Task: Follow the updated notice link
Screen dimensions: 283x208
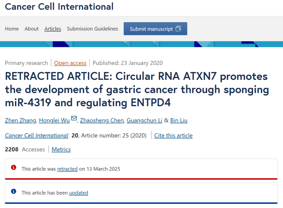Action: coord(79,193)
